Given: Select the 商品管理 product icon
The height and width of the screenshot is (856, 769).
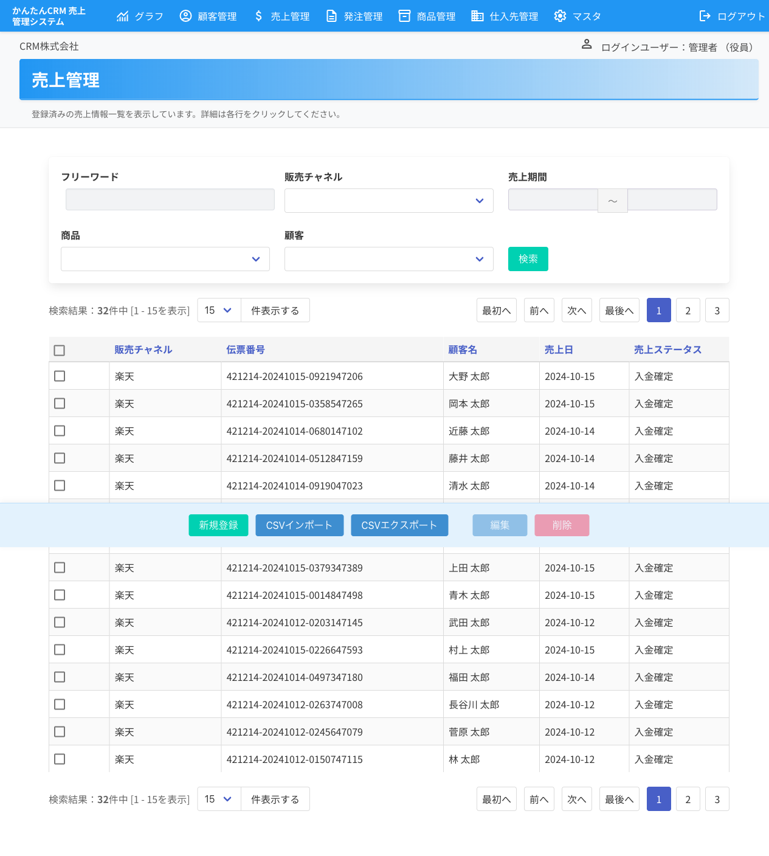Looking at the screenshot, I should pos(404,16).
